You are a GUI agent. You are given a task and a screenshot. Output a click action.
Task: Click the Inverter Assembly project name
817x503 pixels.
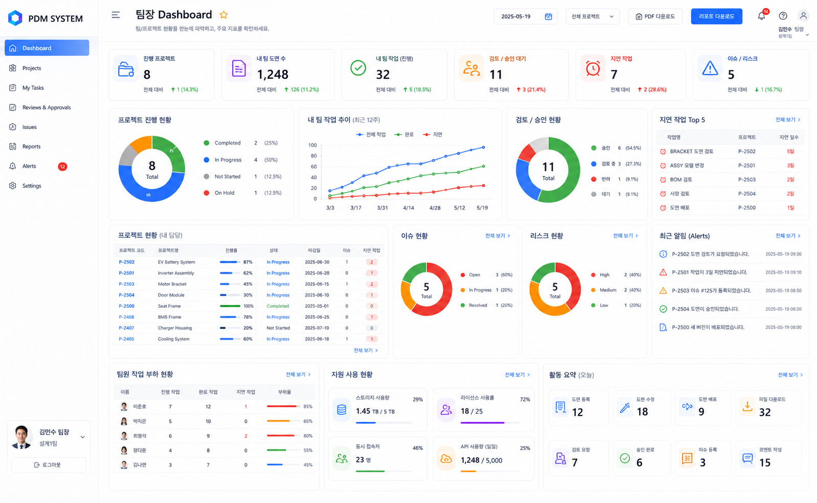[x=176, y=273]
